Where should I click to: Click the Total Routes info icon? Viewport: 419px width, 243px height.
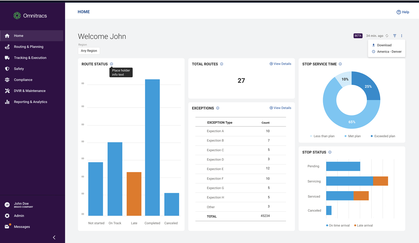point(222,64)
